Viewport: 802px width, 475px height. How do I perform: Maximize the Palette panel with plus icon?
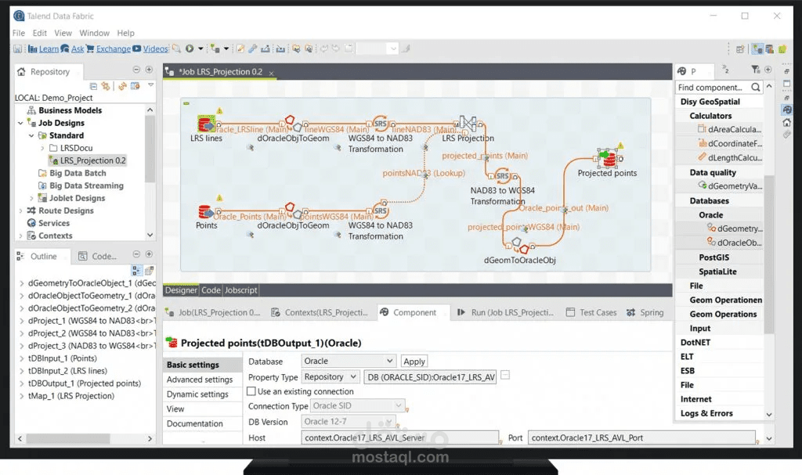pos(768,70)
